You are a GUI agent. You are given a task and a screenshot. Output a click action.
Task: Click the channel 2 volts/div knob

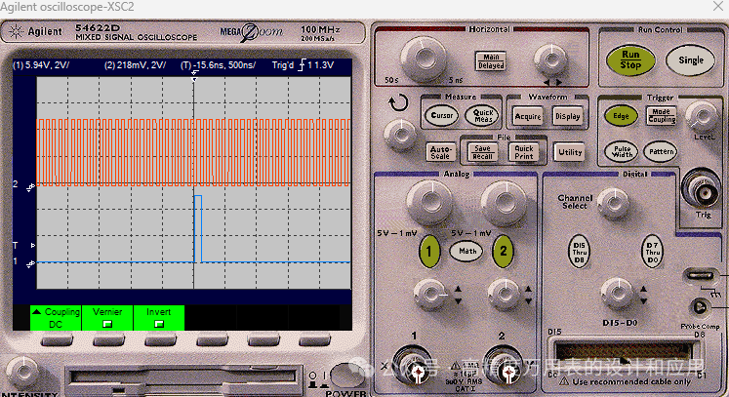tap(504, 203)
